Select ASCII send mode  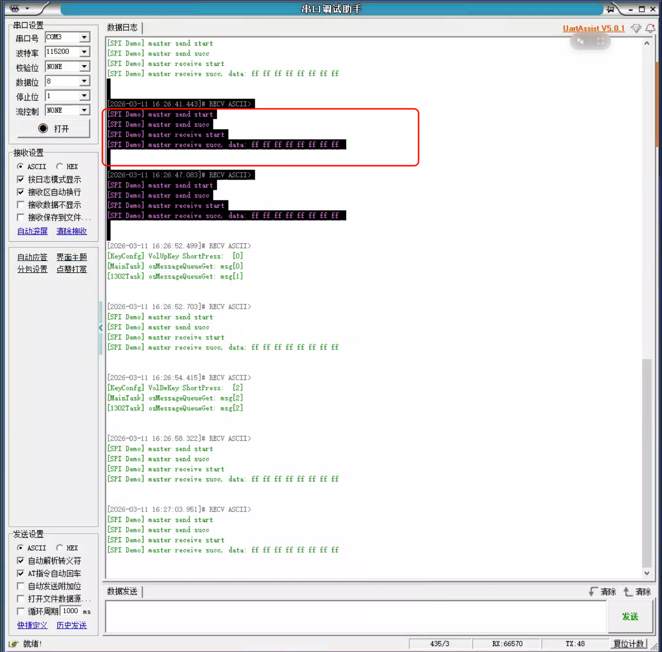click(x=20, y=548)
